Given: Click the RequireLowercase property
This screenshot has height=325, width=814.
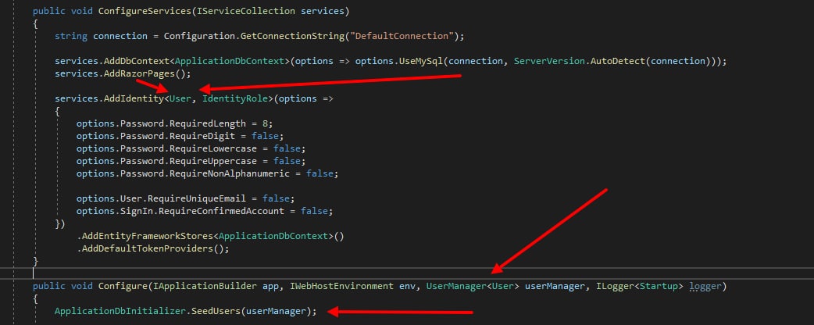Looking at the screenshot, I should (x=212, y=148).
